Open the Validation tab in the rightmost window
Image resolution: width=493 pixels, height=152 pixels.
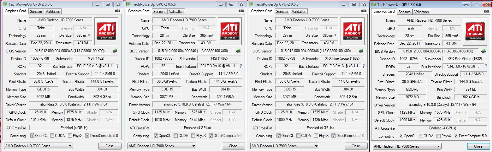pyautogui.click(x=422, y=12)
